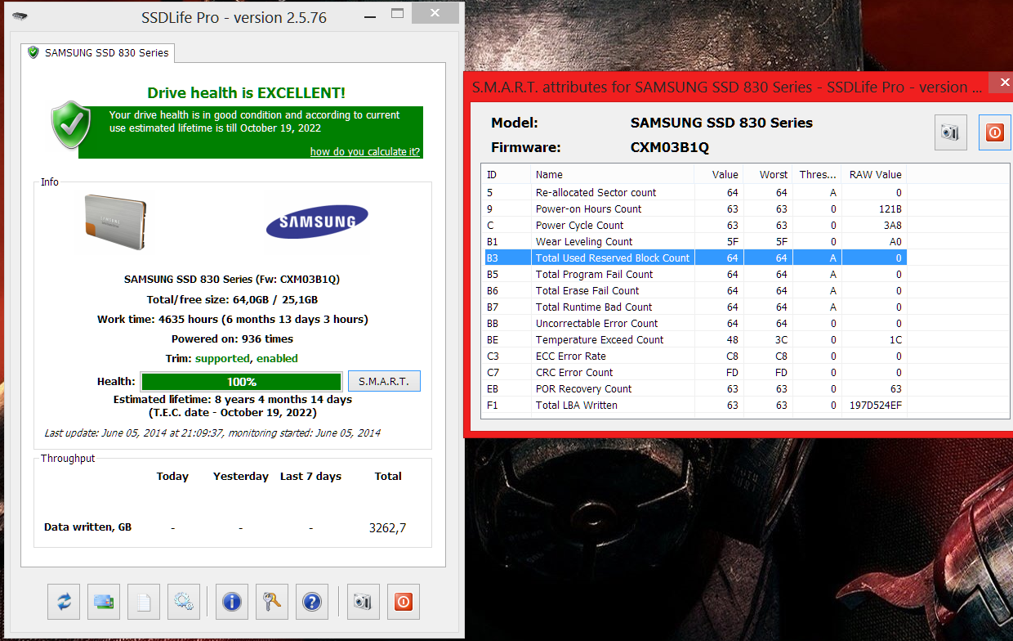This screenshot has height=641, width=1013.
Task: Click the 'Last 7 days' throughput heading
Action: (310, 476)
